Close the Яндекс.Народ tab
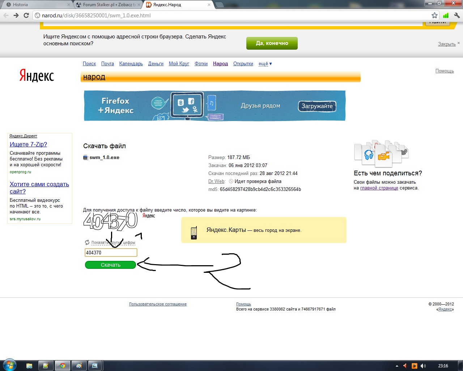463x371 pixels. pyautogui.click(x=209, y=5)
